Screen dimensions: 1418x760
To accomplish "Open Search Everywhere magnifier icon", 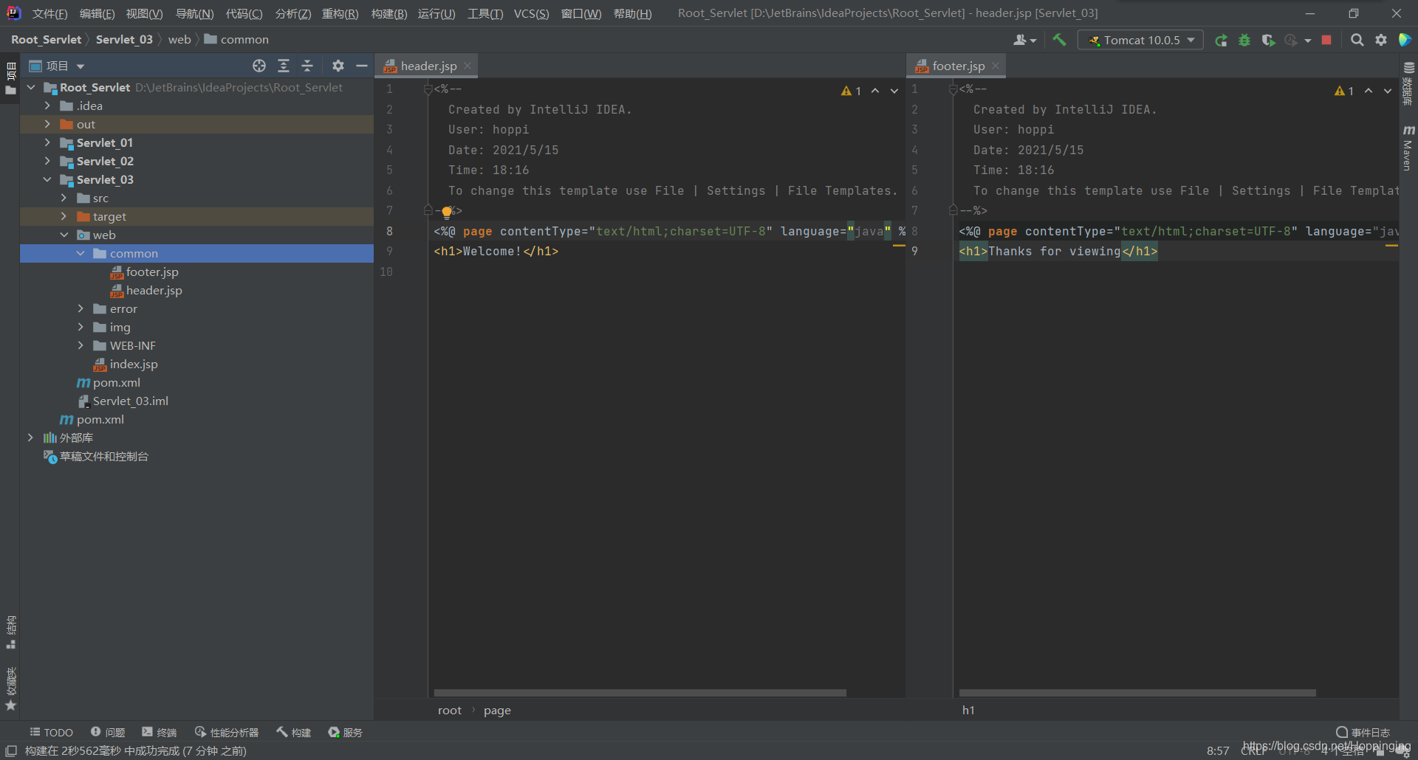I will pos(1357,40).
